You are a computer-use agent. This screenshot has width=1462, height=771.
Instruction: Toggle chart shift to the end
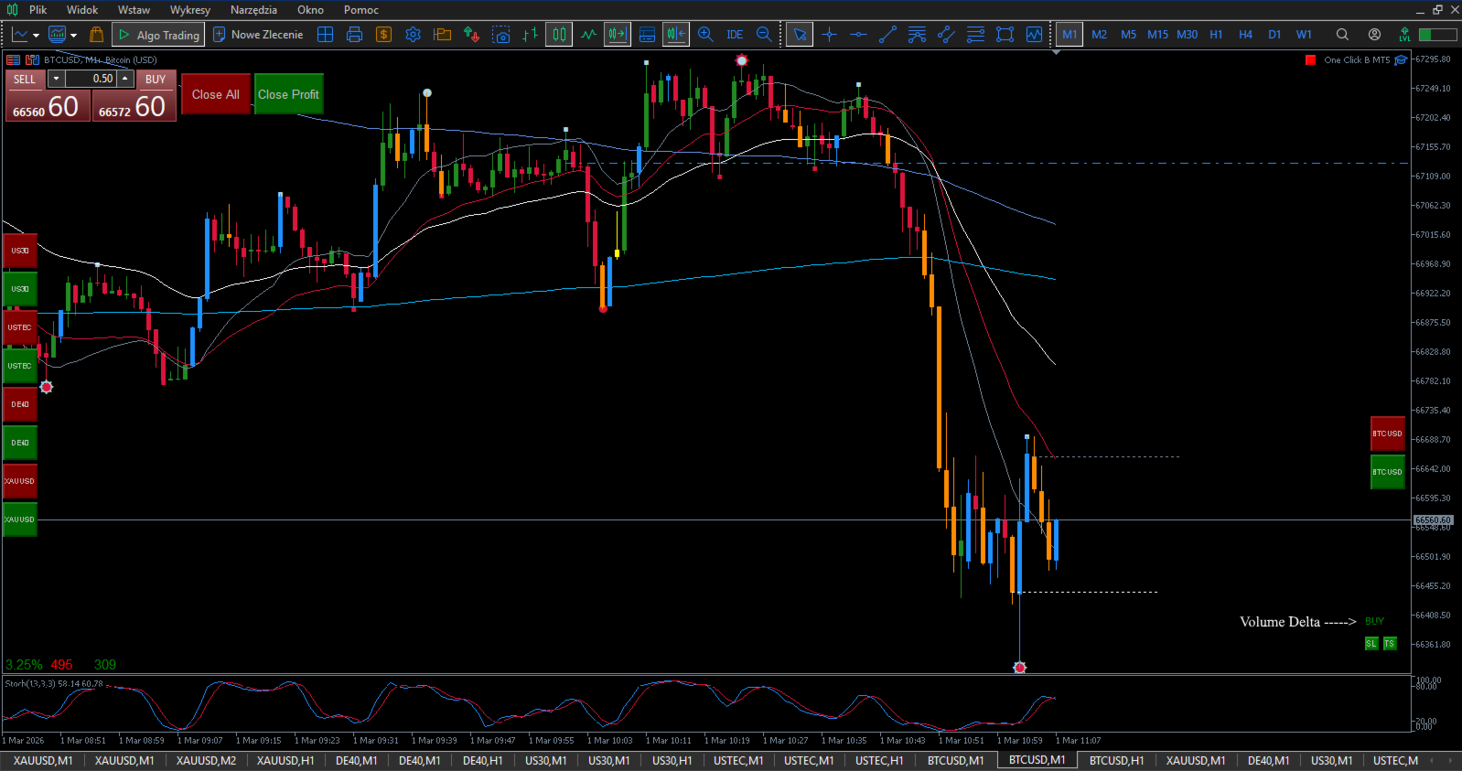(x=618, y=35)
